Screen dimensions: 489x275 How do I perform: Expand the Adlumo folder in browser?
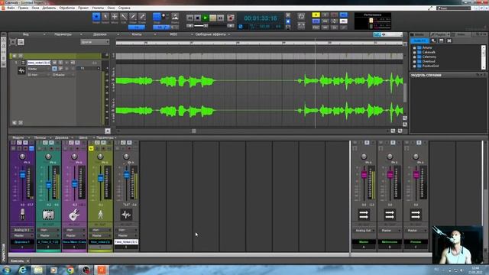(414, 47)
